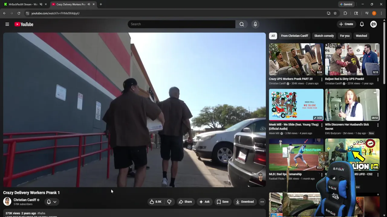Click the main video player
Image resolution: width=387 pixels, height=217 pixels.
click(x=135, y=110)
